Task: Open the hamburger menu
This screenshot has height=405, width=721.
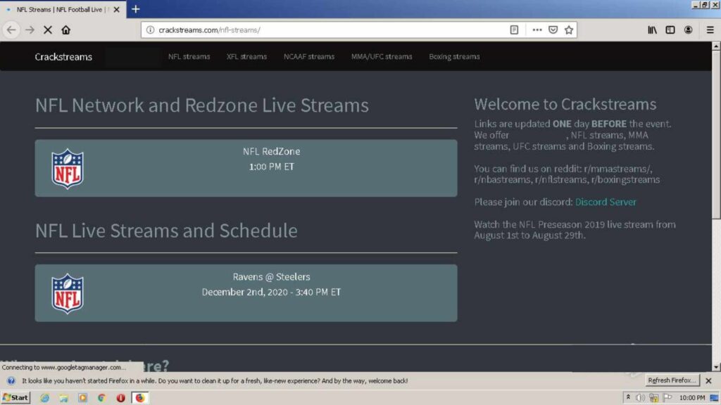Action: (708, 30)
